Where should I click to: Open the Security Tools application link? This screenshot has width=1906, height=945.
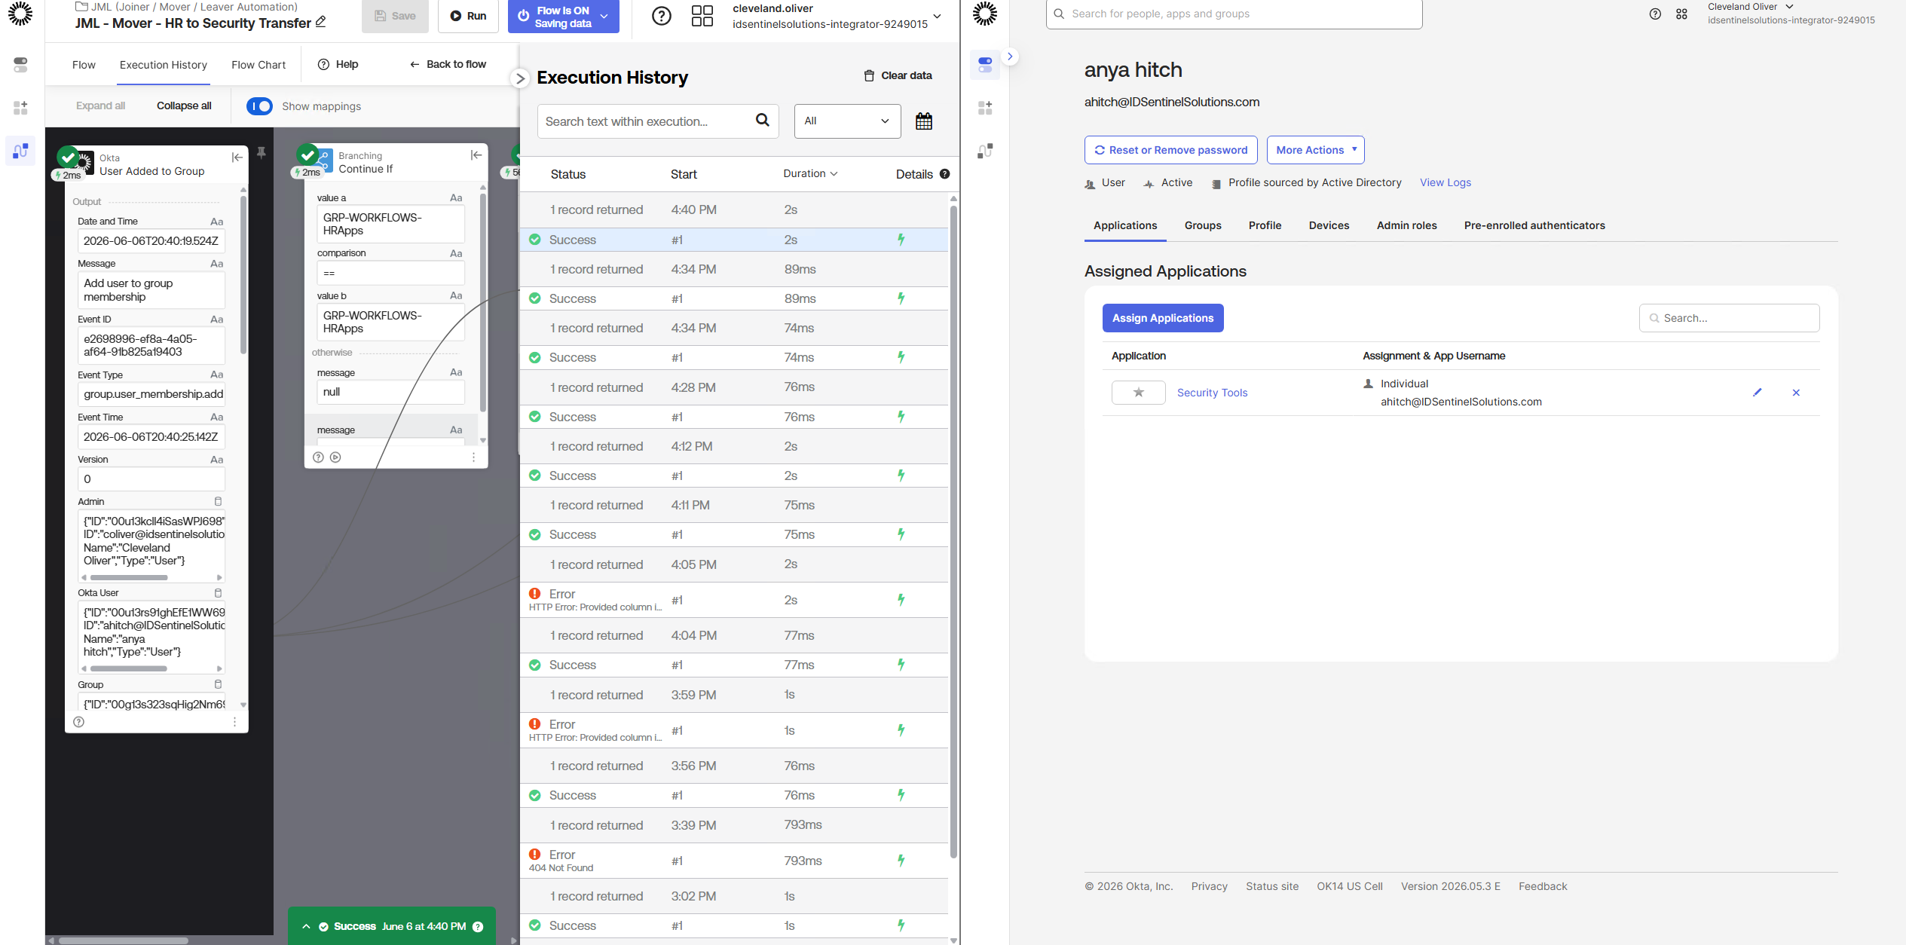(1212, 393)
